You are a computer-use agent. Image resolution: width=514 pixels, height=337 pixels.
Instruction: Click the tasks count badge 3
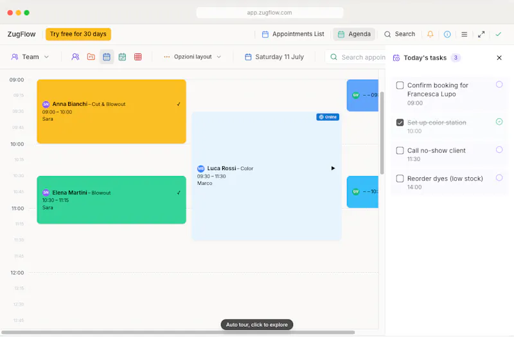[456, 58]
